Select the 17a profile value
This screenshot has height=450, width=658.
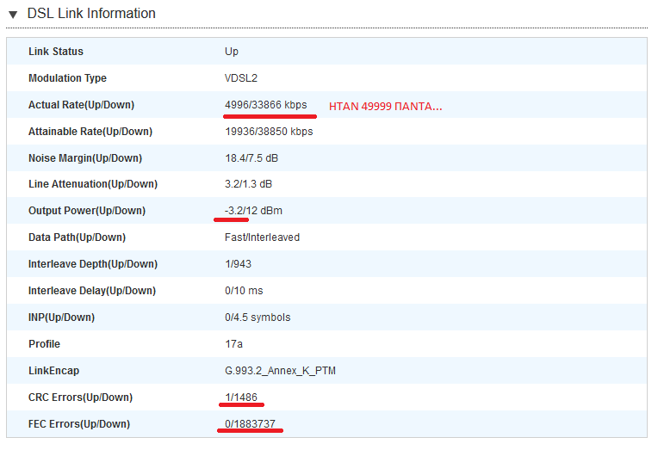[233, 344]
